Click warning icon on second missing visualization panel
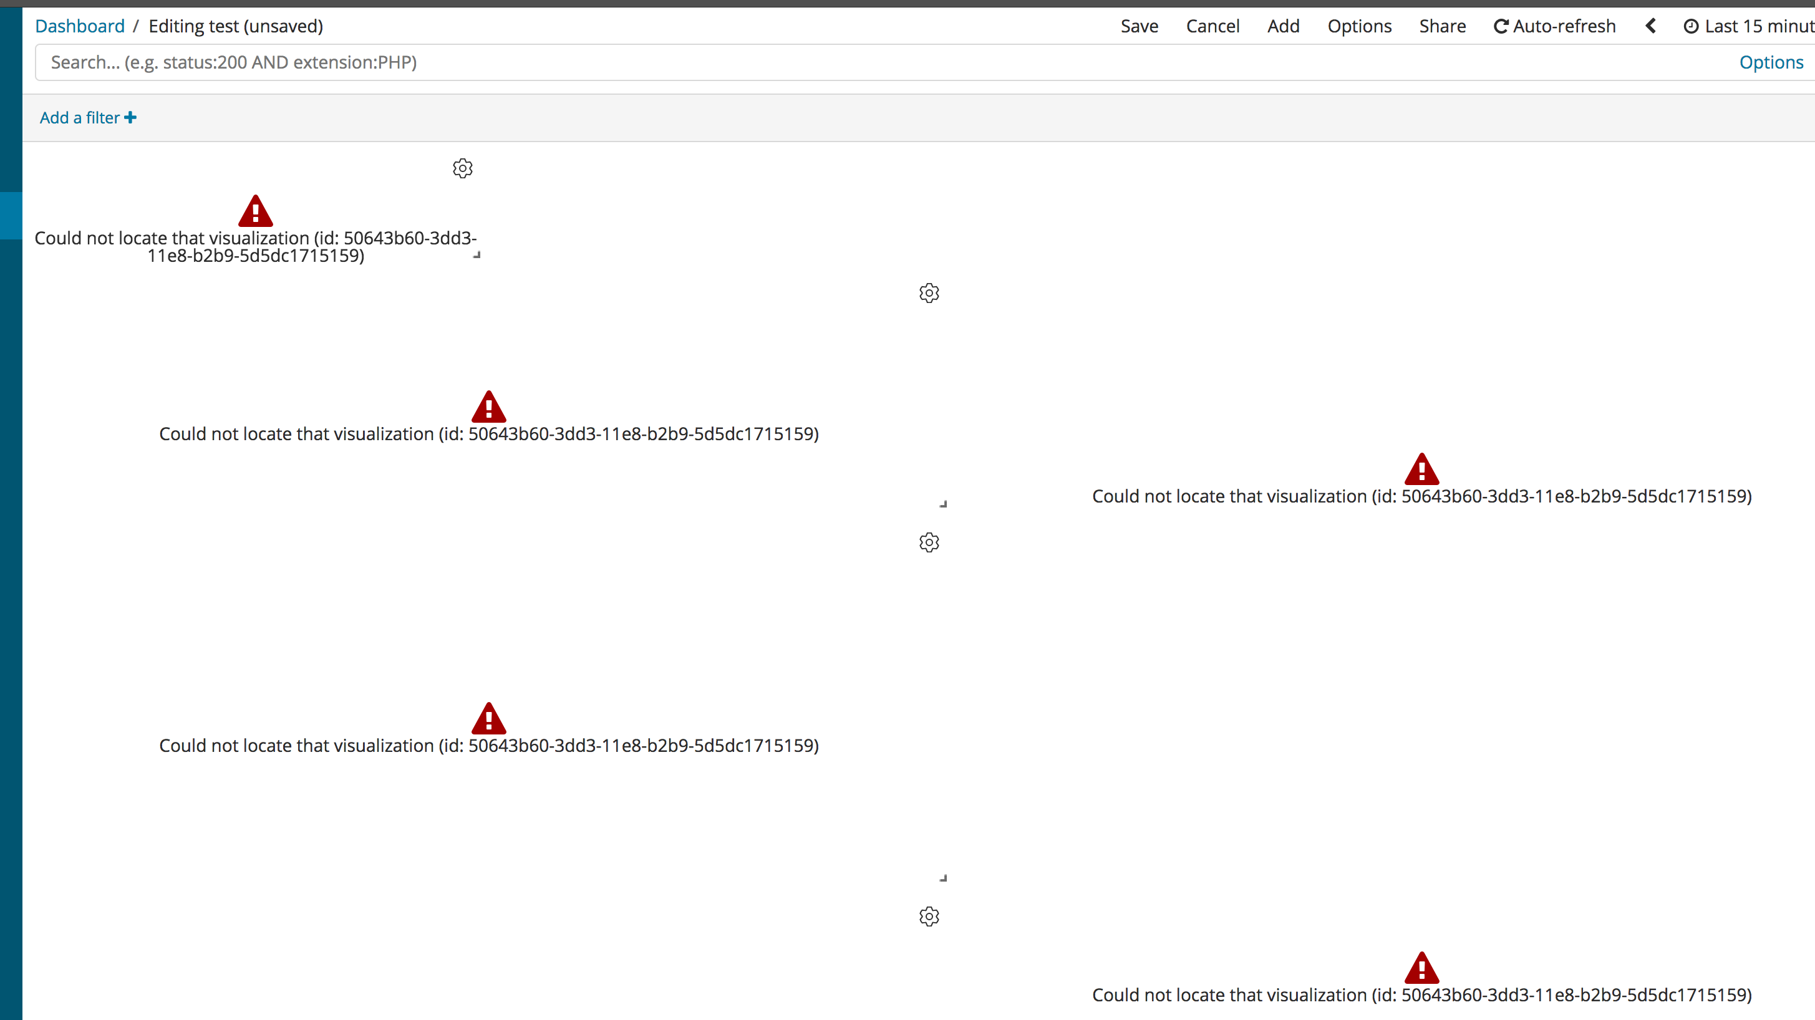The width and height of the screenshot is (1815, 1020). tap(488, 405)
